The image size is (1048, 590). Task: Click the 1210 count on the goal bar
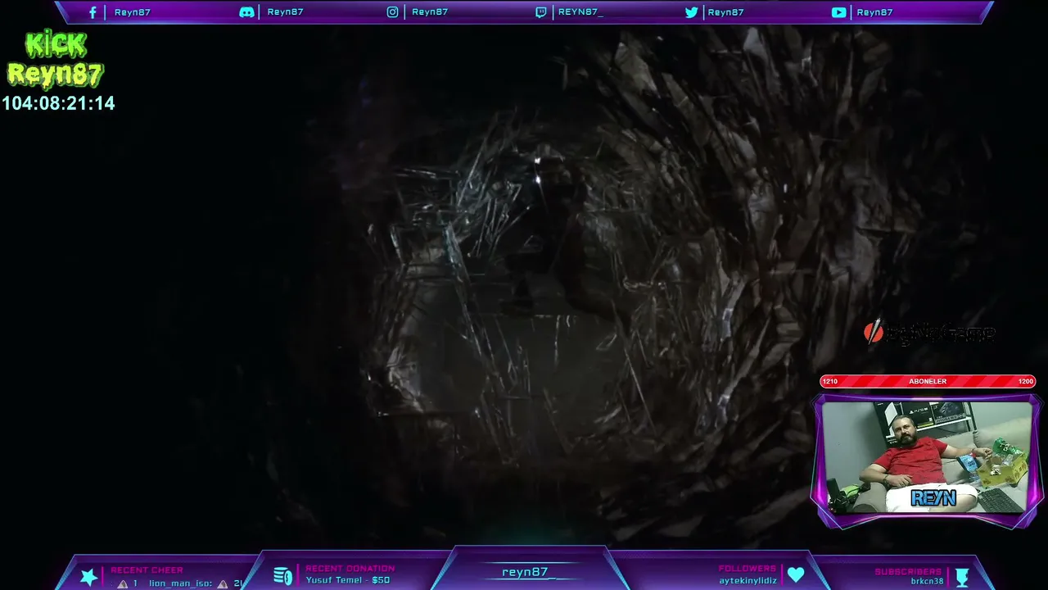pos(830,381)
